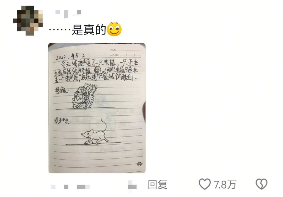Select the comment text ……是真的

pos(77,30)
